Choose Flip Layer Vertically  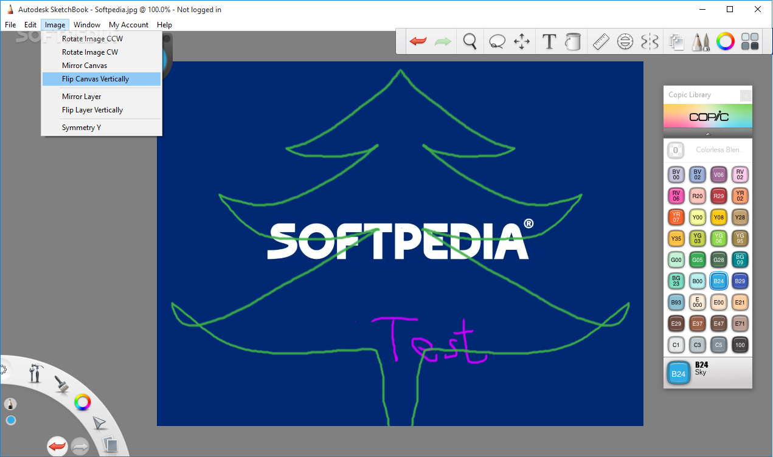click(102, 110)
